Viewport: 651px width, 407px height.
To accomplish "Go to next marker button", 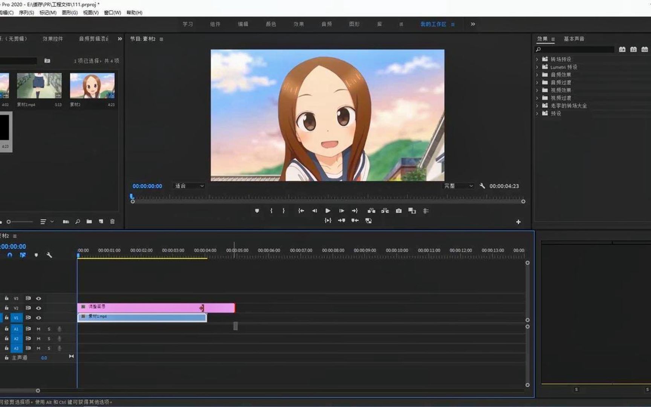I will click(341, 220).
